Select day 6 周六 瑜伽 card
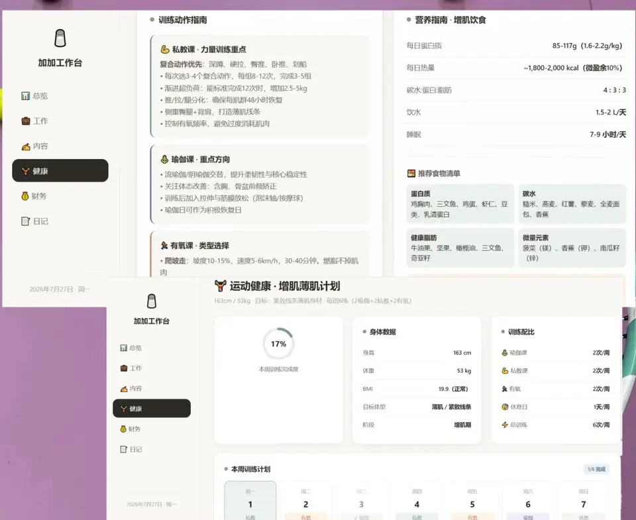Screen dimensions: 636x520 [x=528, y=501]
